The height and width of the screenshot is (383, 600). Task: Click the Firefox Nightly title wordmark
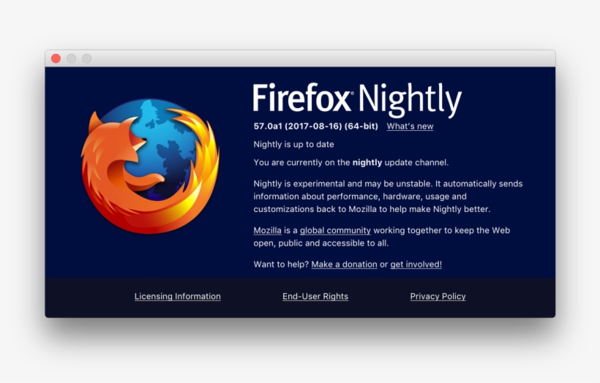point(357,99)
